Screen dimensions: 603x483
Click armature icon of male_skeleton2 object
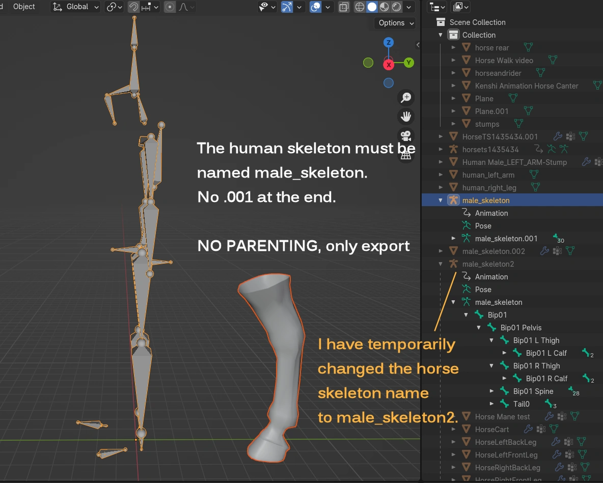click(453, 264)
